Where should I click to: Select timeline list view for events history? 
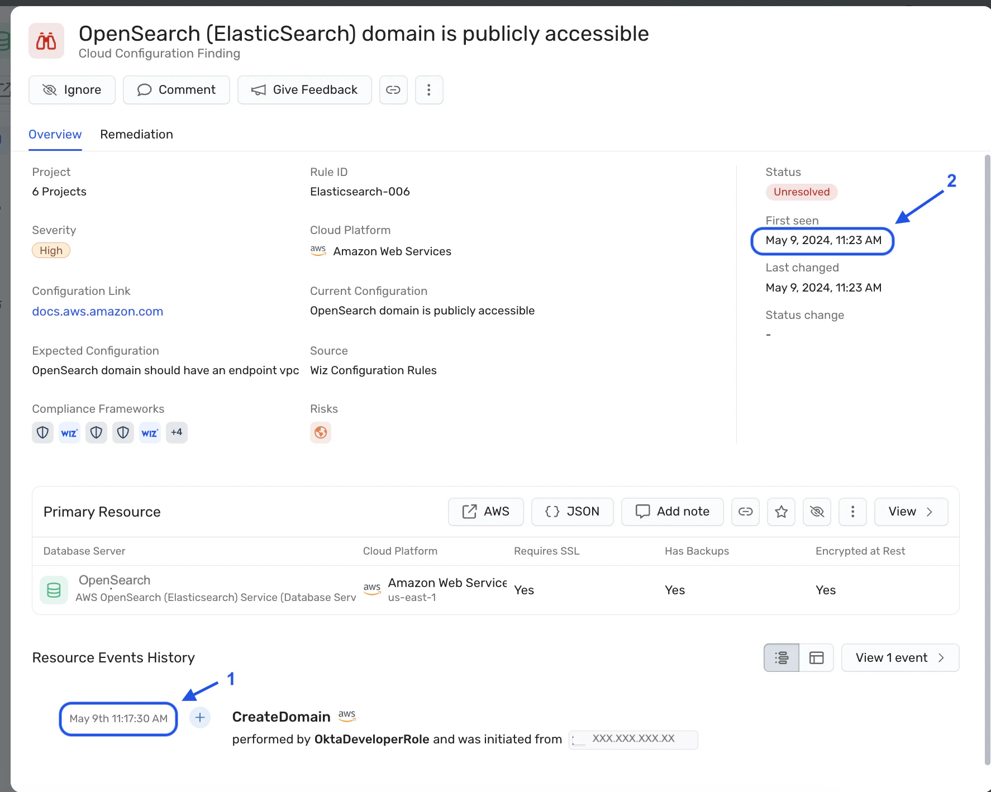(781, 658)
